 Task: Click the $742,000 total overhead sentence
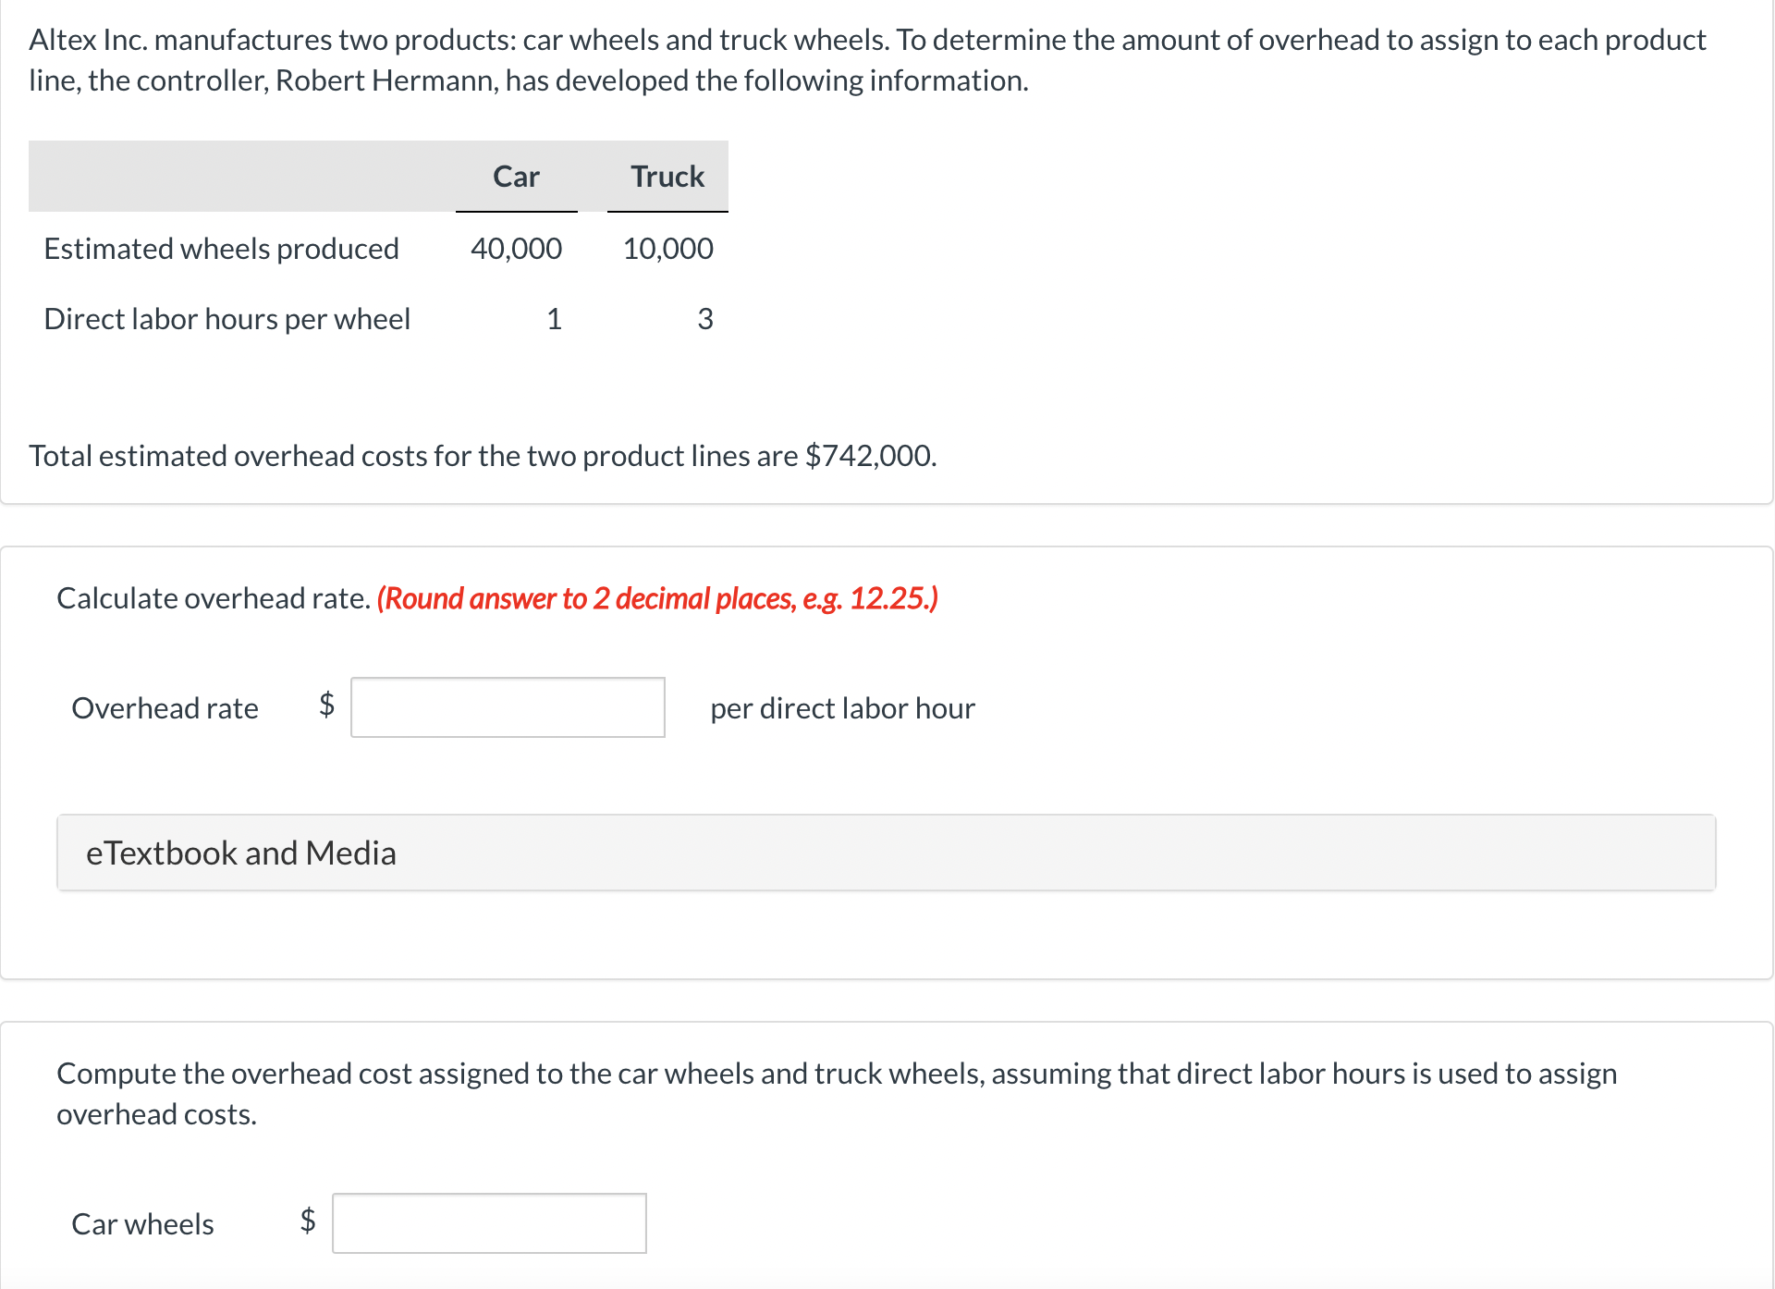tap(483, 456)
